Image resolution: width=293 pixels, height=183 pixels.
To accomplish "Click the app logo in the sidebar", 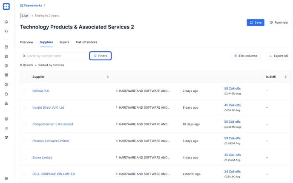I will [6, 6].
